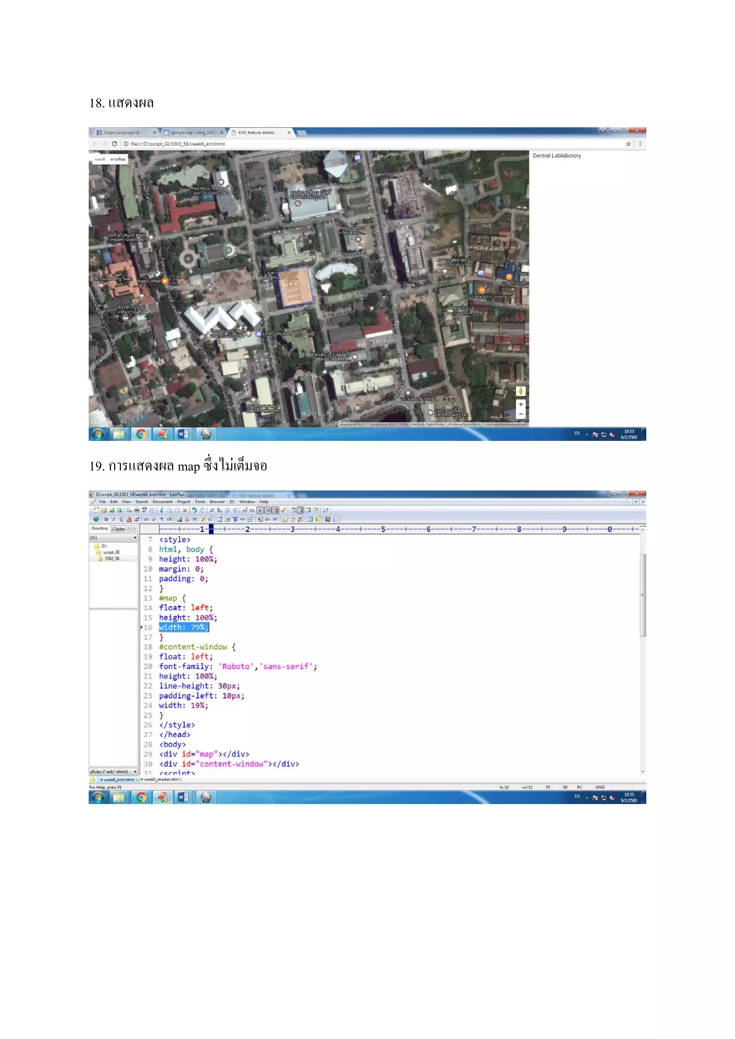This screenshot has width=735, height=1039.
Task: Click paragraph mark icon in EditPlus HTML toolbar
Action: click(x=161, y=519)
